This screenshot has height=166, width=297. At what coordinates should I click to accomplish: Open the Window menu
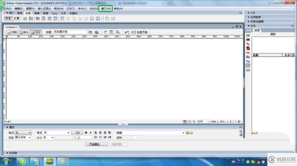(x=106, y=9)
